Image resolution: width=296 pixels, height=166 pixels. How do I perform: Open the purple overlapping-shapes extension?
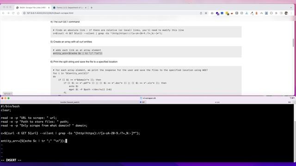click(x=217, y=13)
